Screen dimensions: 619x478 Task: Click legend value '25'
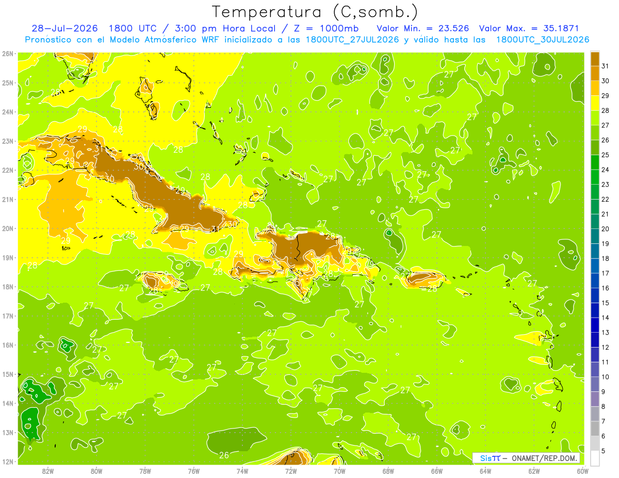(605, 155)
